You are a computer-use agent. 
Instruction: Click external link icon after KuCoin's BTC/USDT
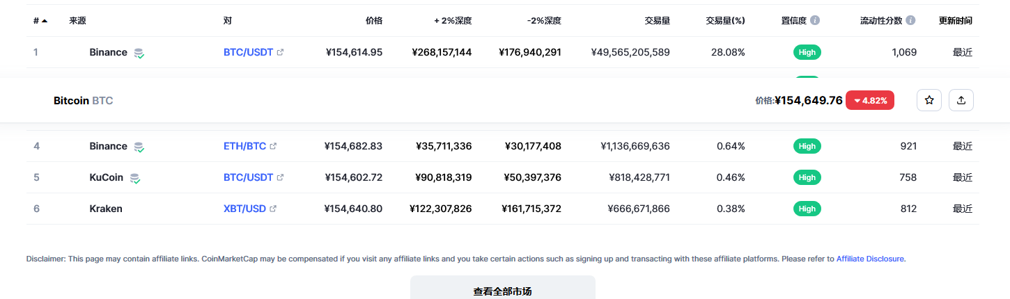(x=280, y=177)
